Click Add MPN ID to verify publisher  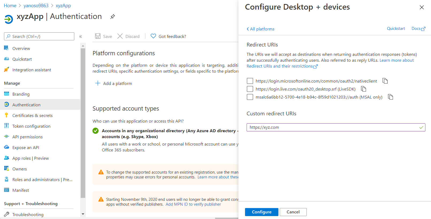193,204
